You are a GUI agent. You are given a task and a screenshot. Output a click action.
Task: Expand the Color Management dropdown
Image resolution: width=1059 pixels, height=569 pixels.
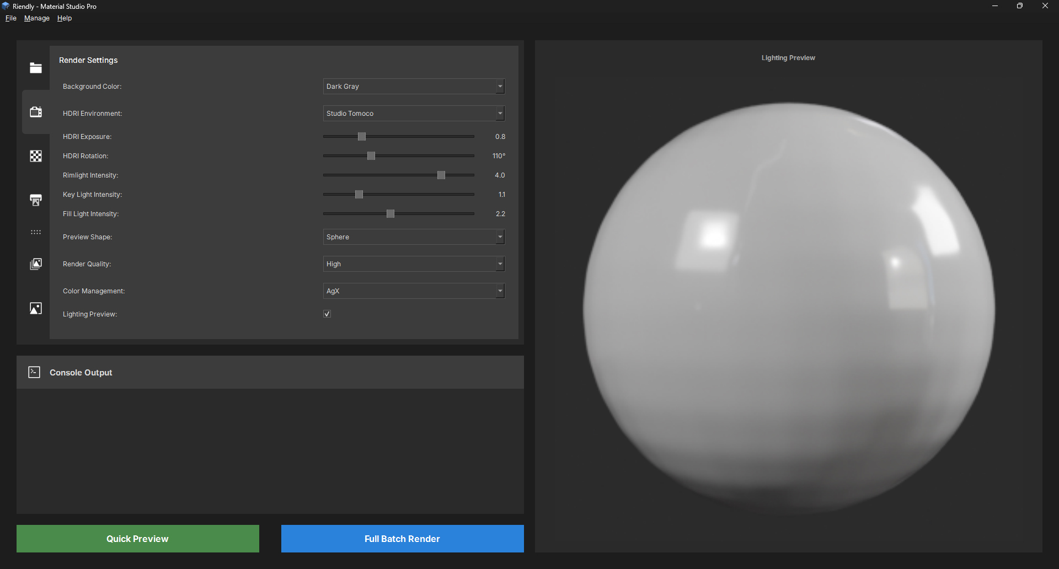414,291
